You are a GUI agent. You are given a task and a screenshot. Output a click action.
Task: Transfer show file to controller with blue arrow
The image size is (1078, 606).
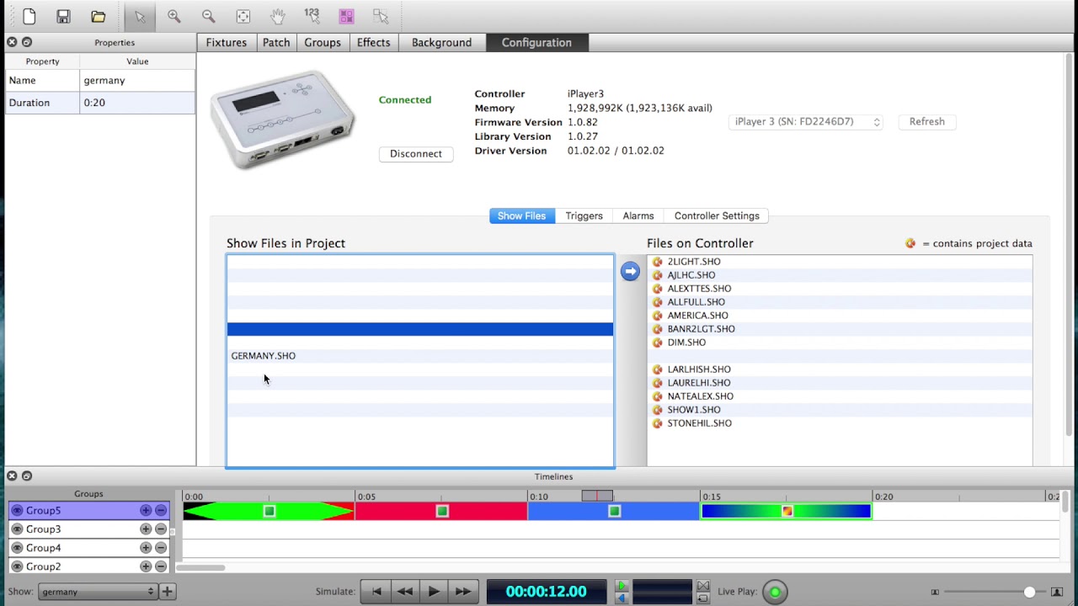pos(630,271)
